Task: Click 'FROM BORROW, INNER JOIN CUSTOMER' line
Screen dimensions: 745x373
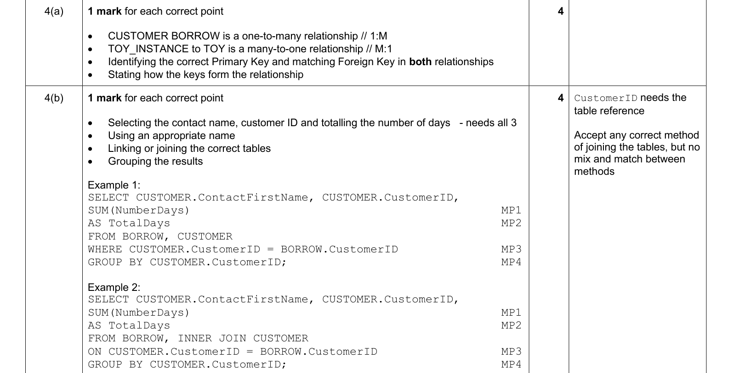Action: pyautogui.click(x=198, y=339)
